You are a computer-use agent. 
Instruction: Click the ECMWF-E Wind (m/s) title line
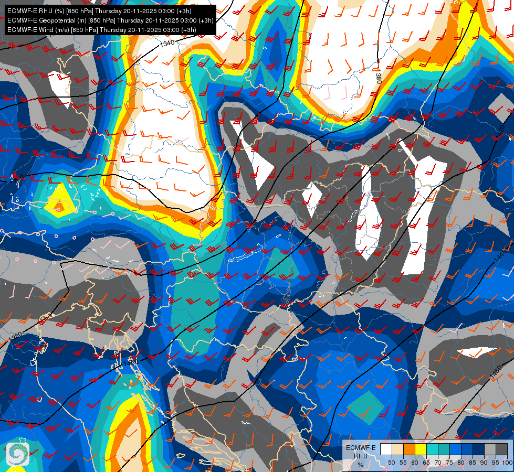tap(102, 30)
